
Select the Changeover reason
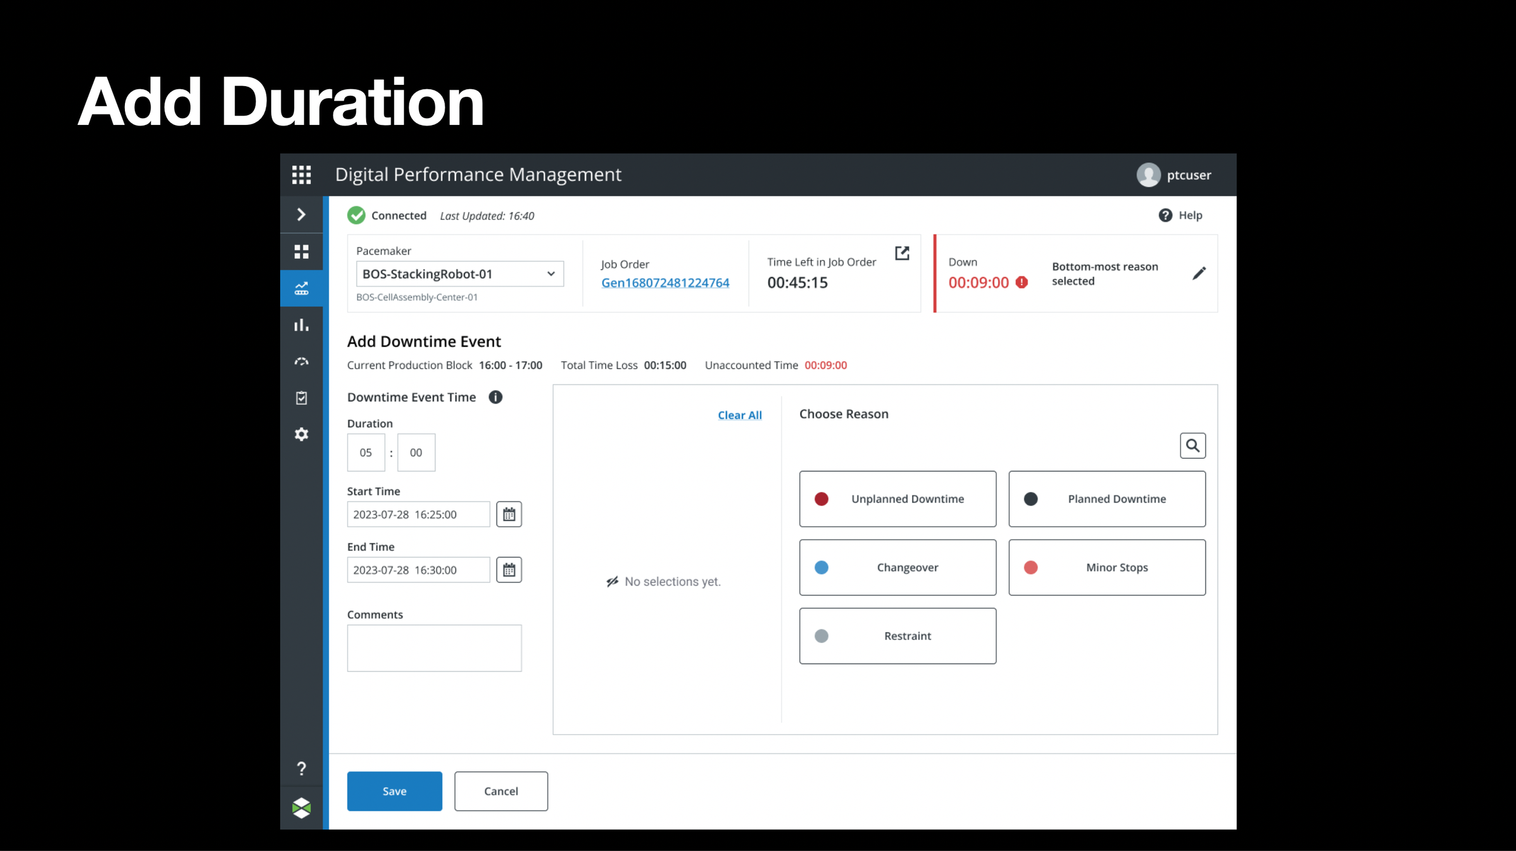(x=897, y=567)
